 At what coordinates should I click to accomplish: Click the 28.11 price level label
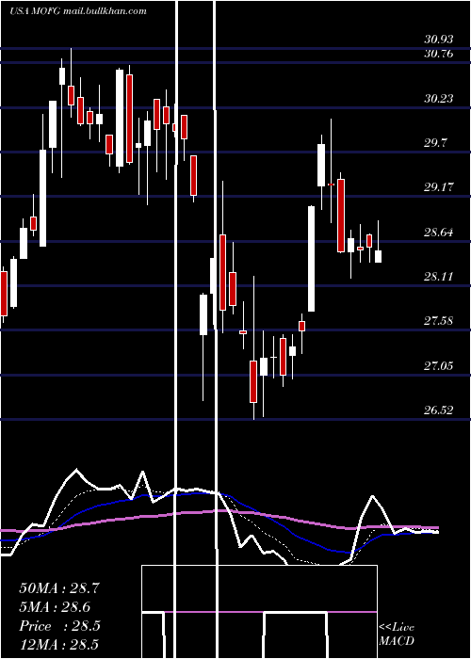tap(439, 277)
